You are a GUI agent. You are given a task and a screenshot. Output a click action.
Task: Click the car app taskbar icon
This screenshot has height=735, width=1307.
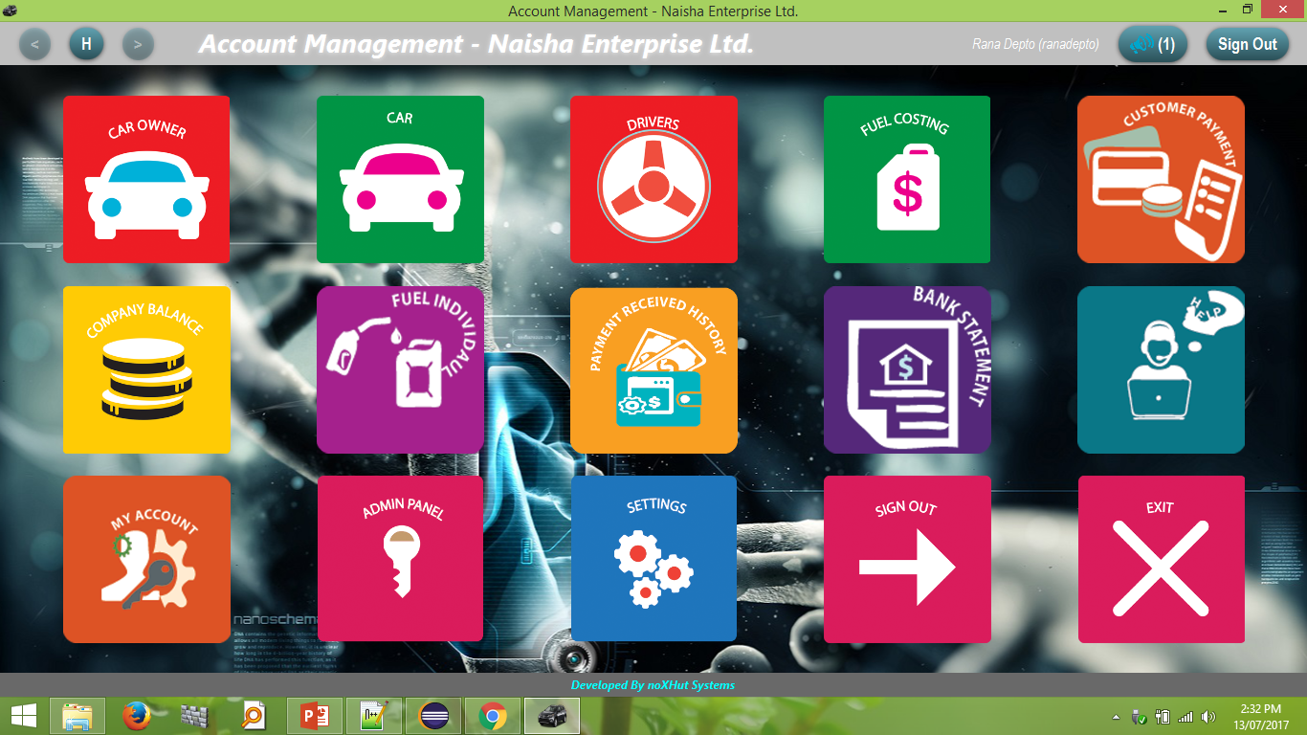(x=552, y=716)
